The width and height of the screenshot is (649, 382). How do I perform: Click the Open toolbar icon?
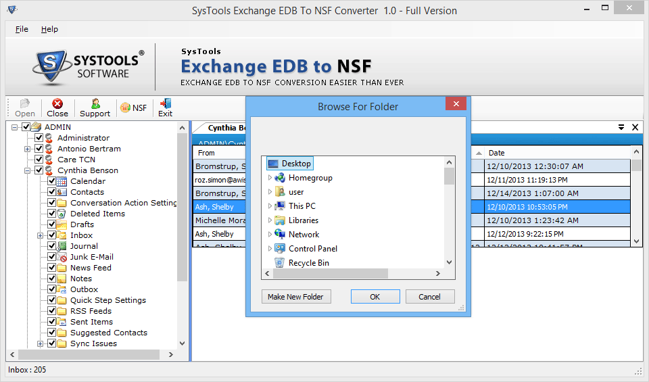pyautogui.click(x=25, y=103)
